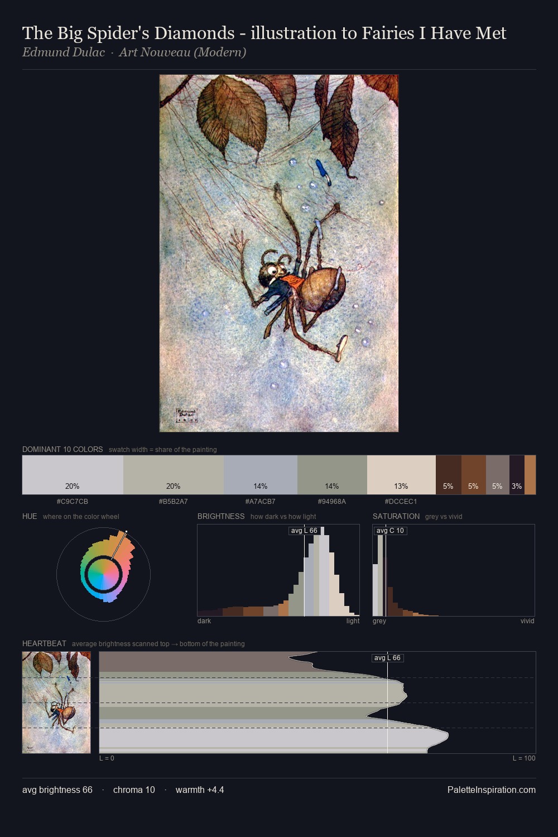
Task: Click the heartbeat brightness profile chart
Action: coord(318,703)
